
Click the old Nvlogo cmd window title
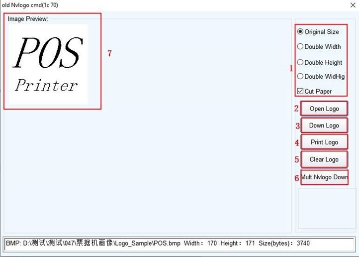point(30,5)
